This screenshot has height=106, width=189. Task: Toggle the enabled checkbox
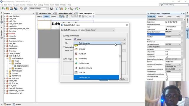(x=167, y=79)
